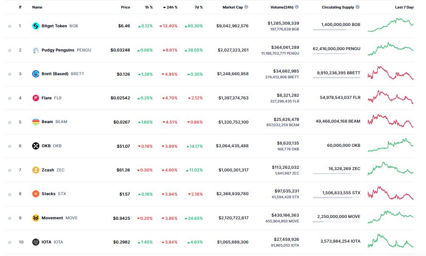The image size is (426, 256).
Task: Click Beam price $0.0267
Action: pyautogui.click(x=122, y=122)
